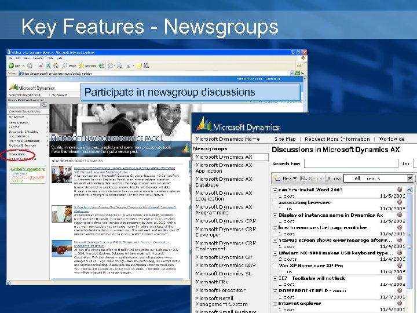Viewport: 417px width, 313px height.
Task: Click the discussion list scrollbar up arrow
Action: 409,190
